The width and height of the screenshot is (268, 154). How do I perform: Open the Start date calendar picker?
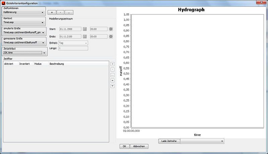pyautogui.click(x=85, y=29)
